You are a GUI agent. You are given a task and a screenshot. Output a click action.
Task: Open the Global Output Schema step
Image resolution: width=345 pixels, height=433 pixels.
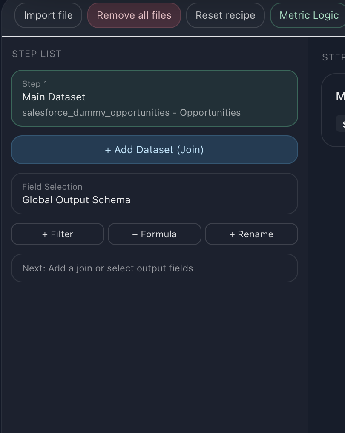tap(154, 194)
